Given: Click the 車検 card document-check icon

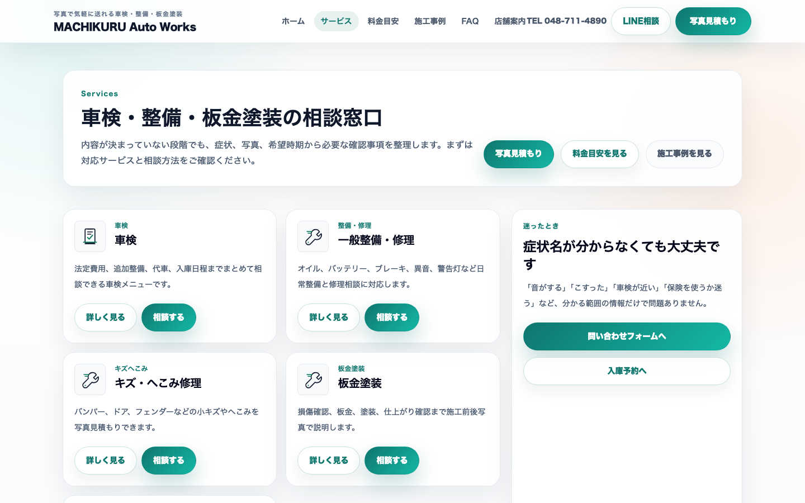Looking at the screenshot, I should pyautogui.click(x=90, y=236).
